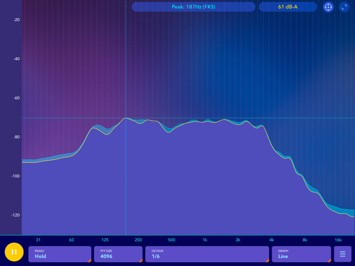Click the -20 dB axis label
The height and width of the screenshot is (266, 355).
click(17, 20)
